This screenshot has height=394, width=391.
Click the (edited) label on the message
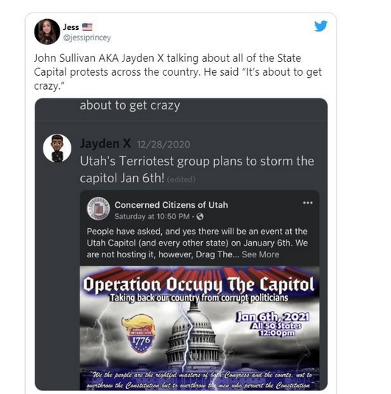coord(181,179)
